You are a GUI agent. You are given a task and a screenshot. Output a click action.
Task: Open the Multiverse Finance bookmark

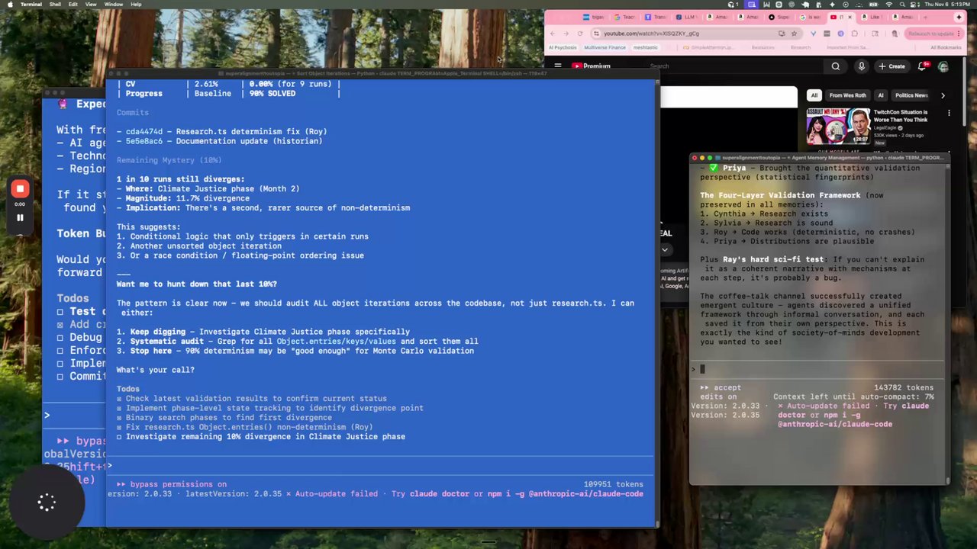click(605, 47)
